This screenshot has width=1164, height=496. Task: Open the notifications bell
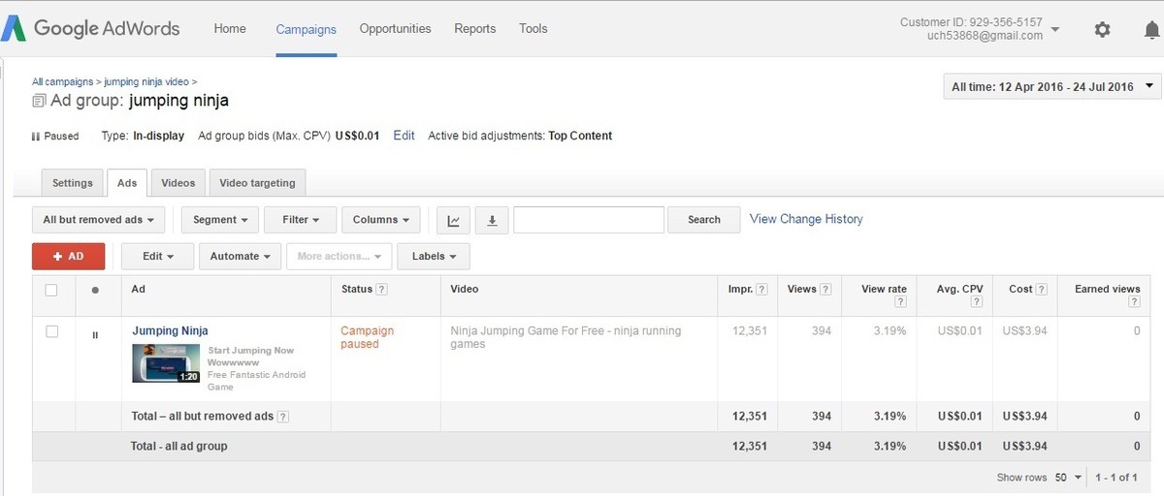tap(1151, 29)
